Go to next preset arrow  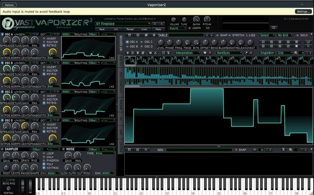point(161,24)
